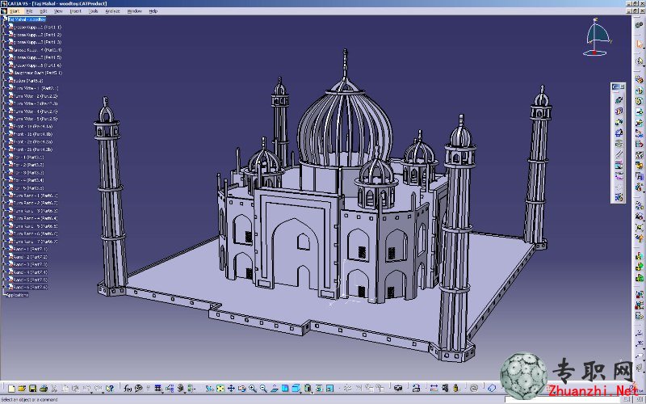
Task: Click the 3D compass in the viewport
Action: click(x=597, y=37)
